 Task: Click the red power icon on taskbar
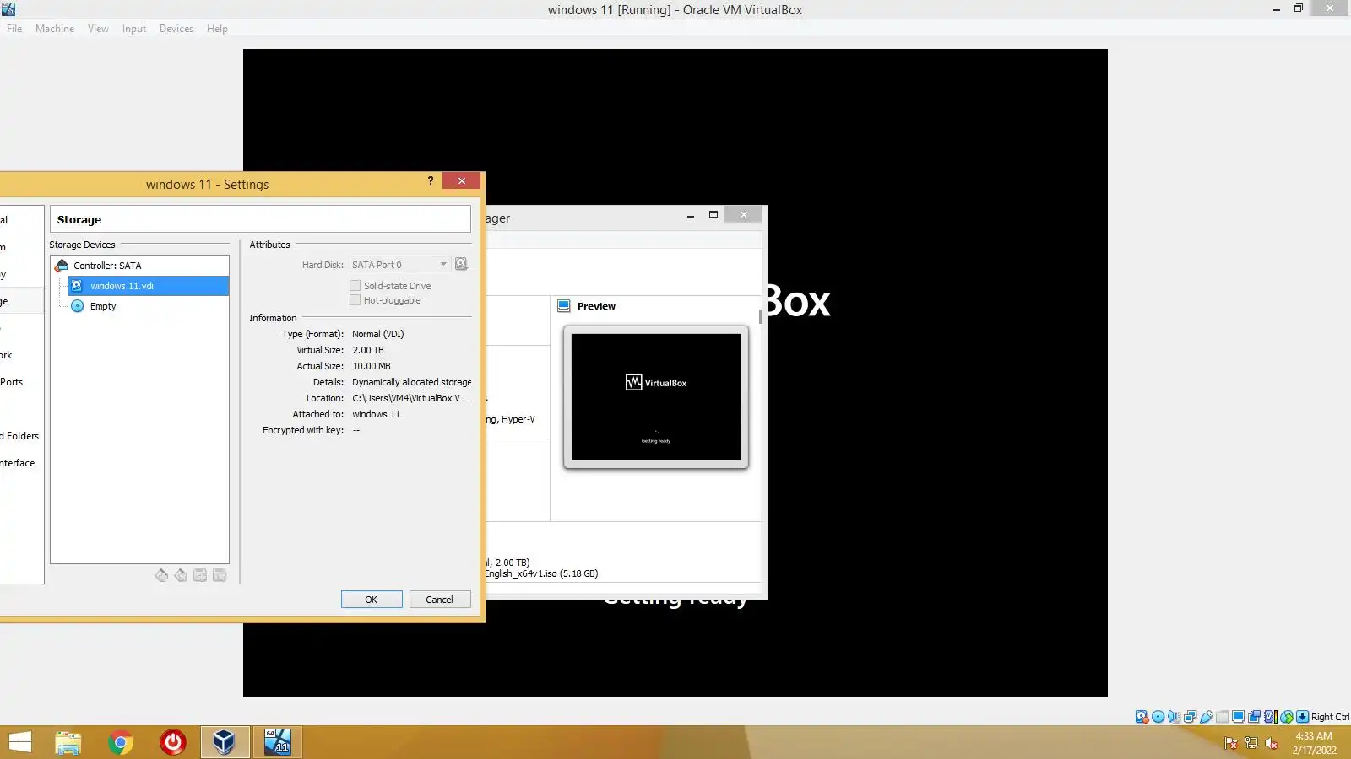173,742
